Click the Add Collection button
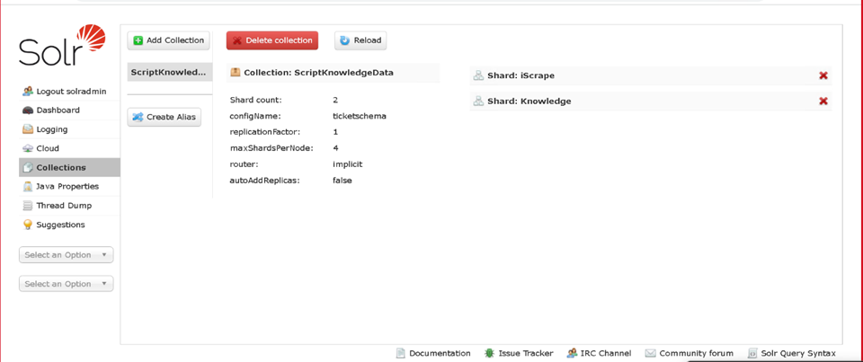Screen dimensions: 863x362 [x=168, y=40]
